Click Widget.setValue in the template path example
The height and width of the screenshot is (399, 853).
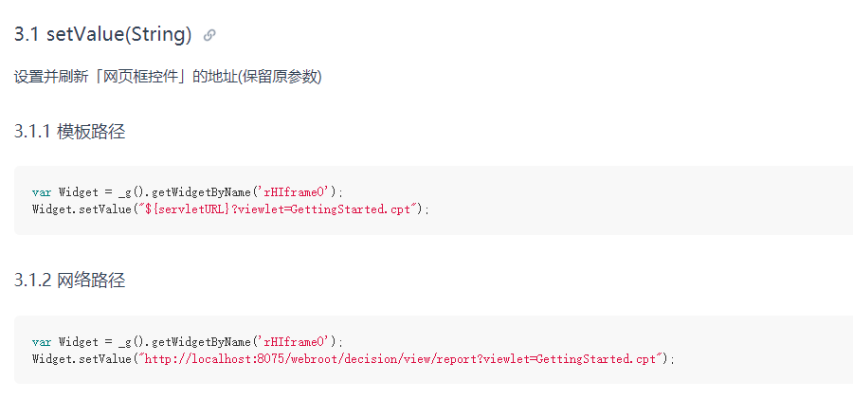click(82, 209)
